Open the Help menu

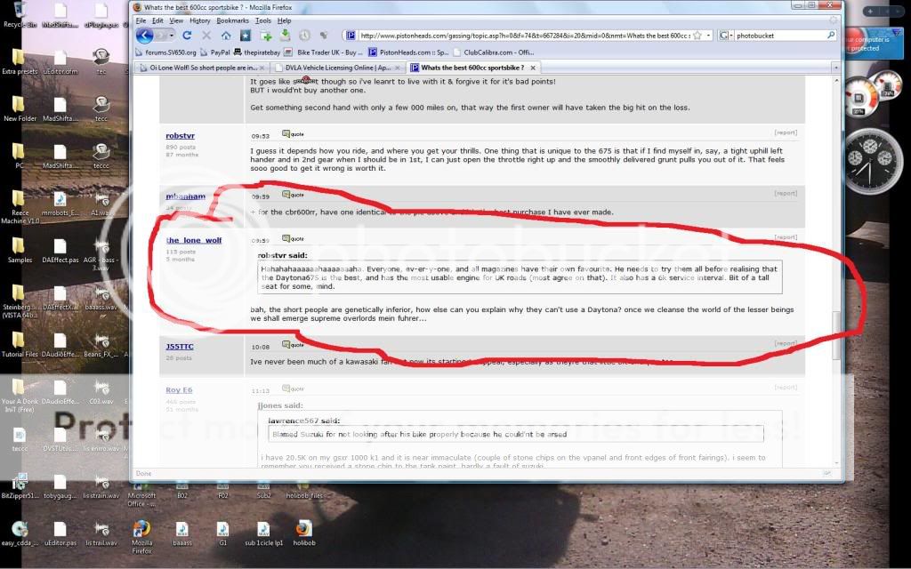coord(284,20)
